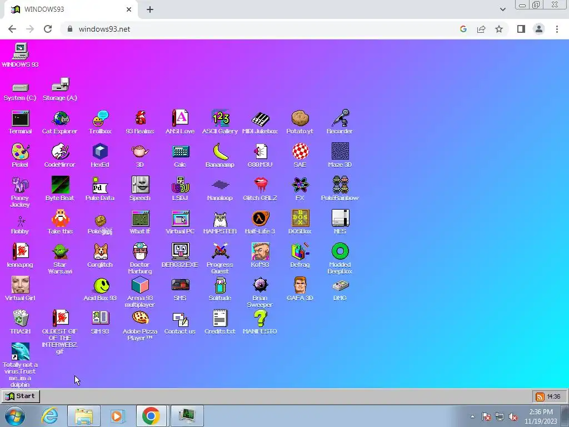
Task: Select the ANSI Love icon
Action: 180,118
